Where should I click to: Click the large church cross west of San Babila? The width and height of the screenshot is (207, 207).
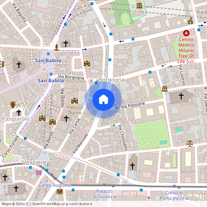[x=19, y=65]
